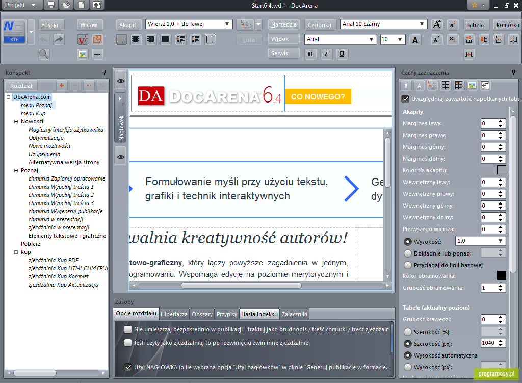522x383 pixels.
Task: Toggle the lower eye icon beside the content area
Action: coord(121,157)
